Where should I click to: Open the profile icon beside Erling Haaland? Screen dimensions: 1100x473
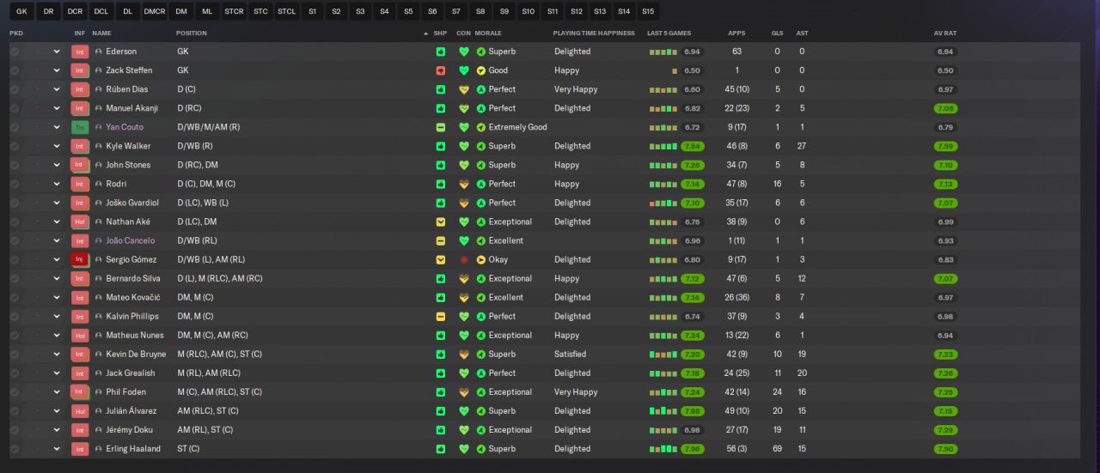coord(98,449)
